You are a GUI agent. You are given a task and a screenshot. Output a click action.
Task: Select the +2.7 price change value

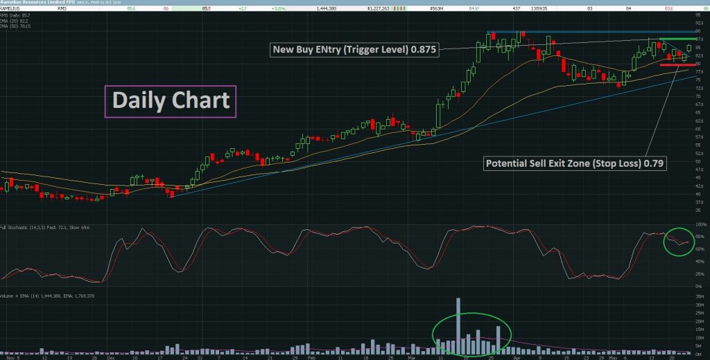242,8
